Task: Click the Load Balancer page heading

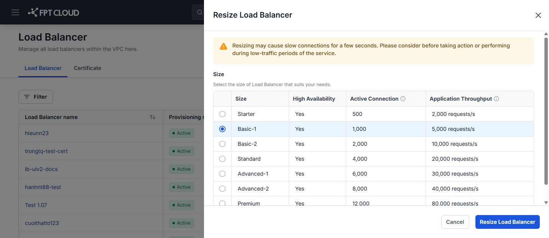Action: pos(53,37)
